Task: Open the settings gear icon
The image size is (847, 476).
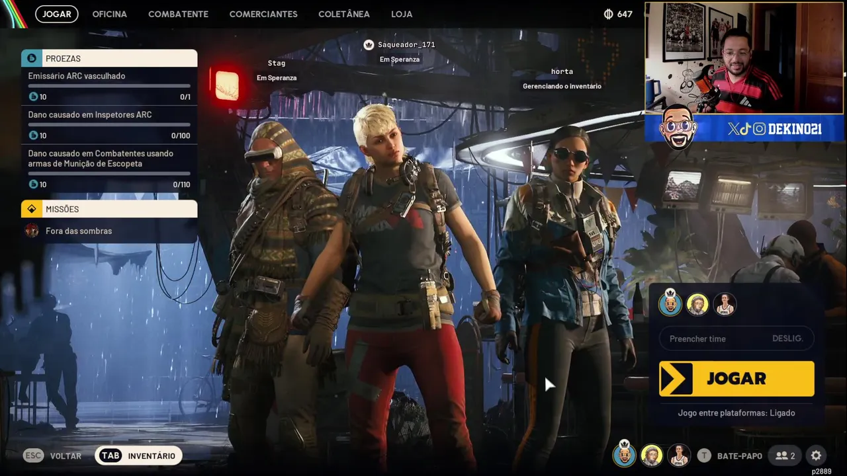Action: [x=816, y=456]
